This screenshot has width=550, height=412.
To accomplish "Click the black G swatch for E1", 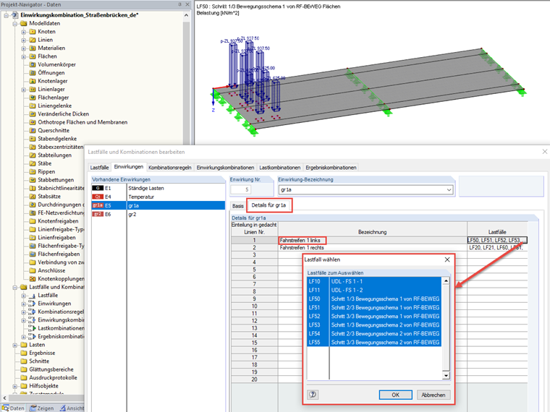I will (98, 188).
